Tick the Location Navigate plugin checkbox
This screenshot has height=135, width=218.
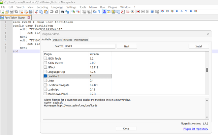(x=45, y=85)
